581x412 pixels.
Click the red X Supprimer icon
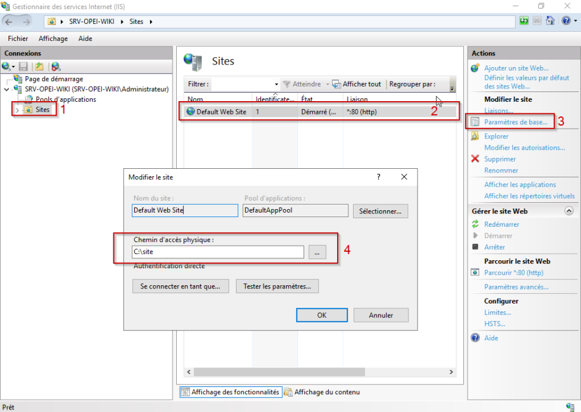[x=475, y=158]
